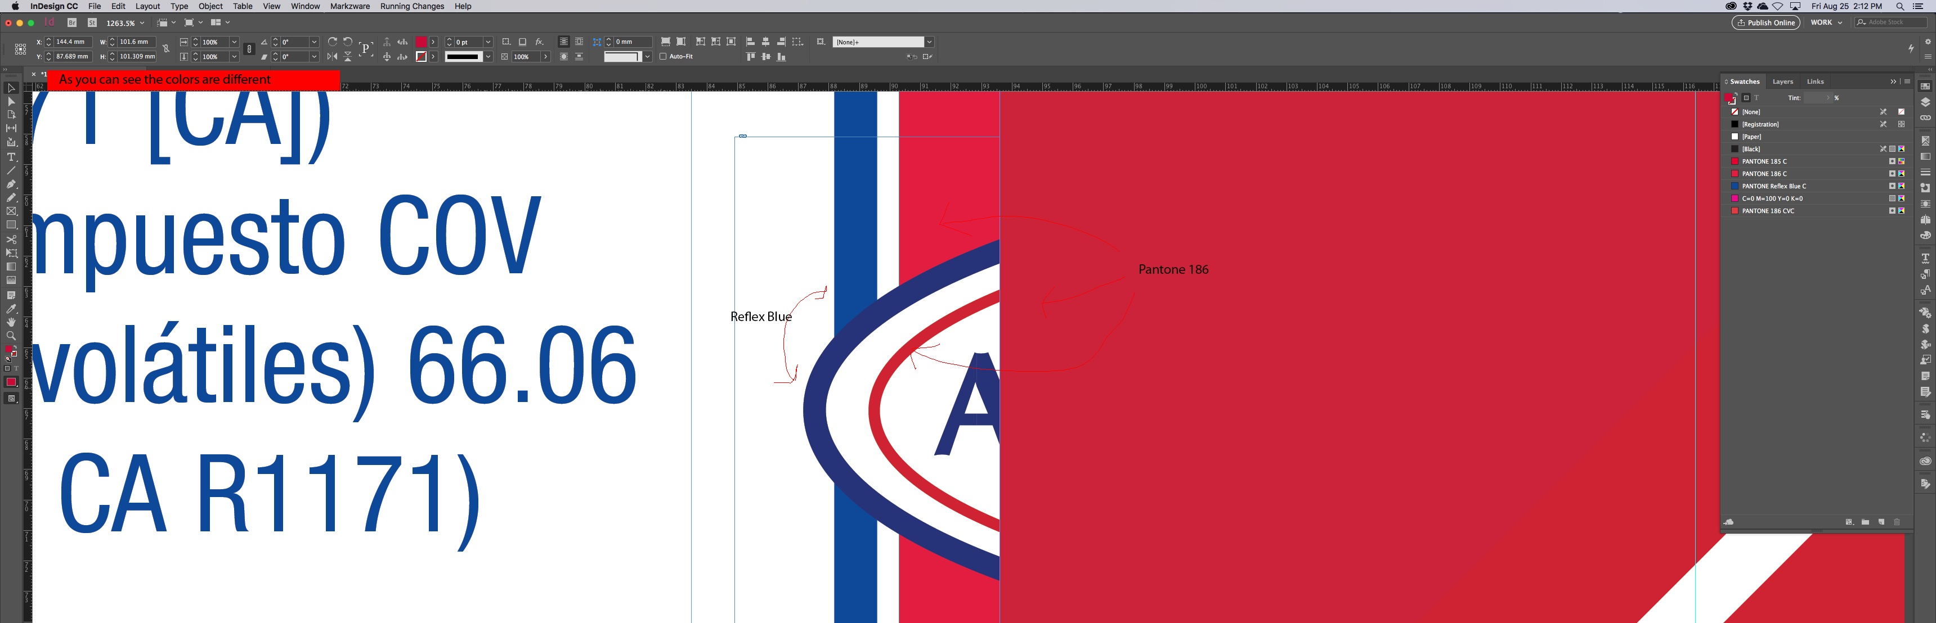Image resolution: width=1936 pixels, height=623 pixels.
Task: Click the Publish Online button
Action: click(1765, 22)
